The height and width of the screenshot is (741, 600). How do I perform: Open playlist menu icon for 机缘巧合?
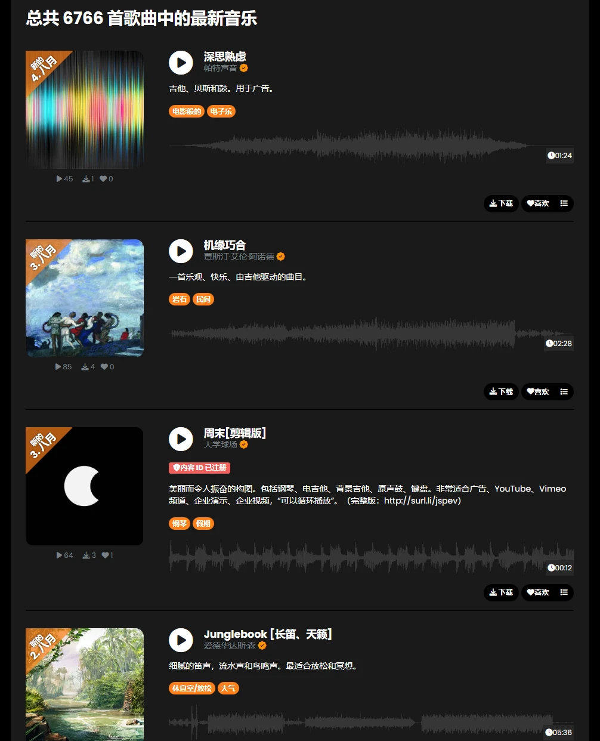(x=564, y=391)
